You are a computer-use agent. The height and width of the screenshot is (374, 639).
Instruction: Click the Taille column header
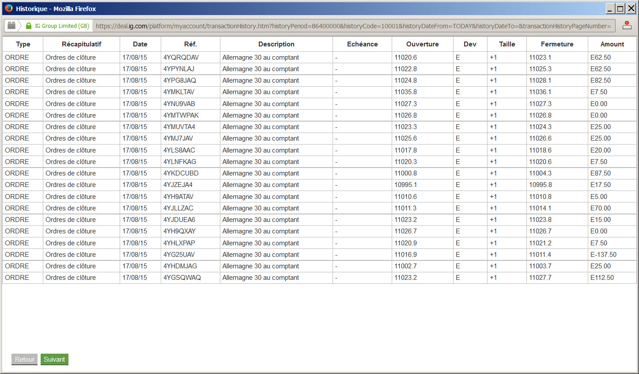point(507,44)
